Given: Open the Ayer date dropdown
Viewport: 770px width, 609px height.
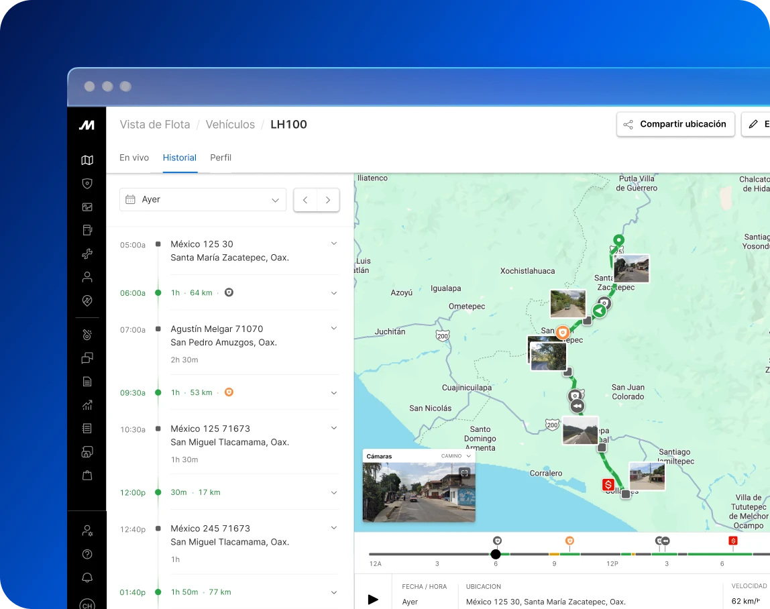Looking at the screenshot, I should pyautogui.click(x=203, y=200).
